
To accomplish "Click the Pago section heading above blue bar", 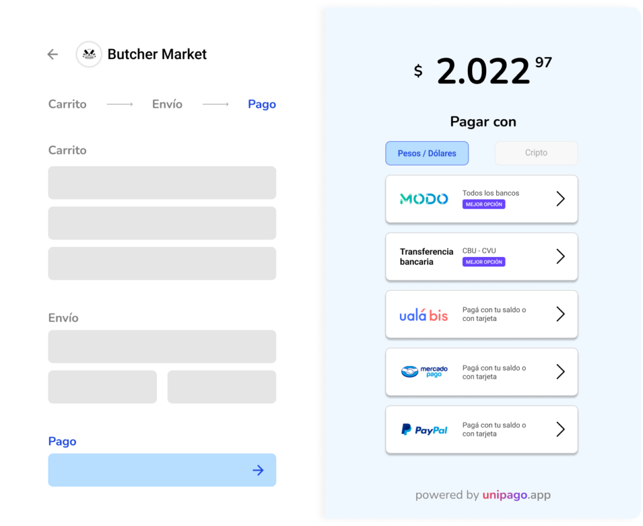I will [x=62, y=441].
